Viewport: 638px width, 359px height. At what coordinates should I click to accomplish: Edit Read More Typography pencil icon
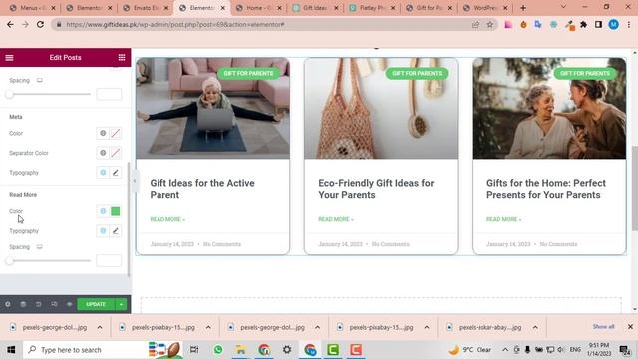click(x=116, y=231)
